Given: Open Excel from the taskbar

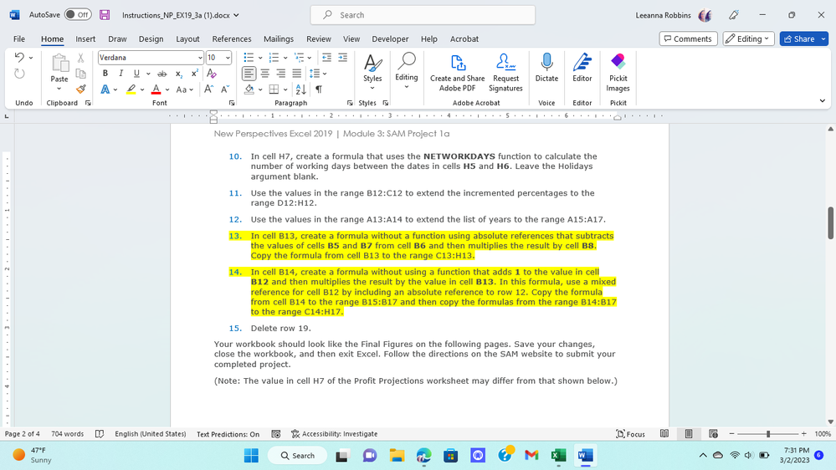Looking at the screenshot, I should (x=558, y=455).
